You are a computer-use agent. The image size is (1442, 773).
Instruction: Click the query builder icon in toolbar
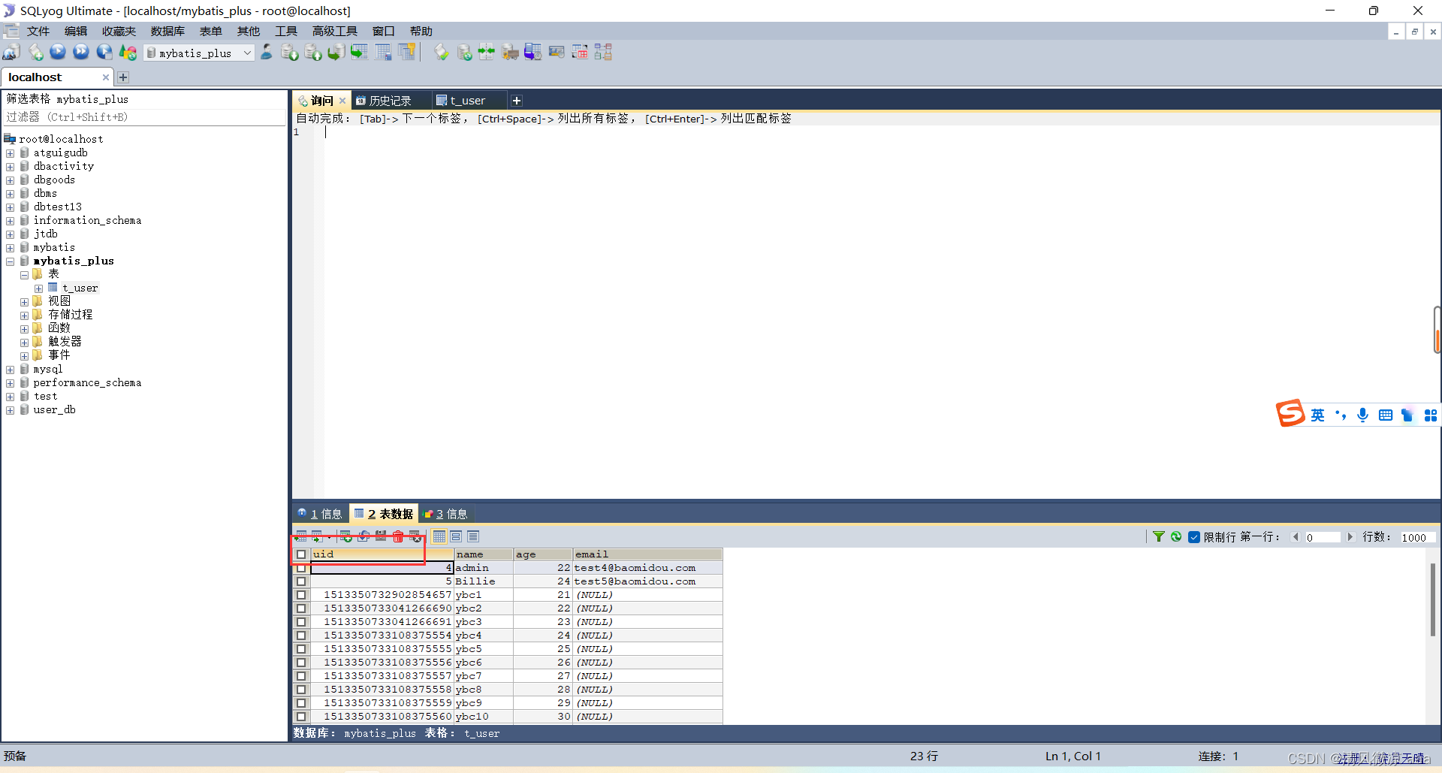click(x=580, y=53)
